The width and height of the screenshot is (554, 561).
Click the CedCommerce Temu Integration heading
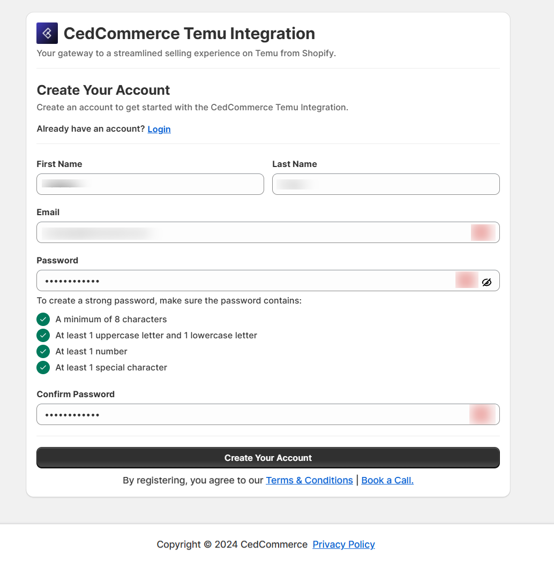(x=189, y=34)
